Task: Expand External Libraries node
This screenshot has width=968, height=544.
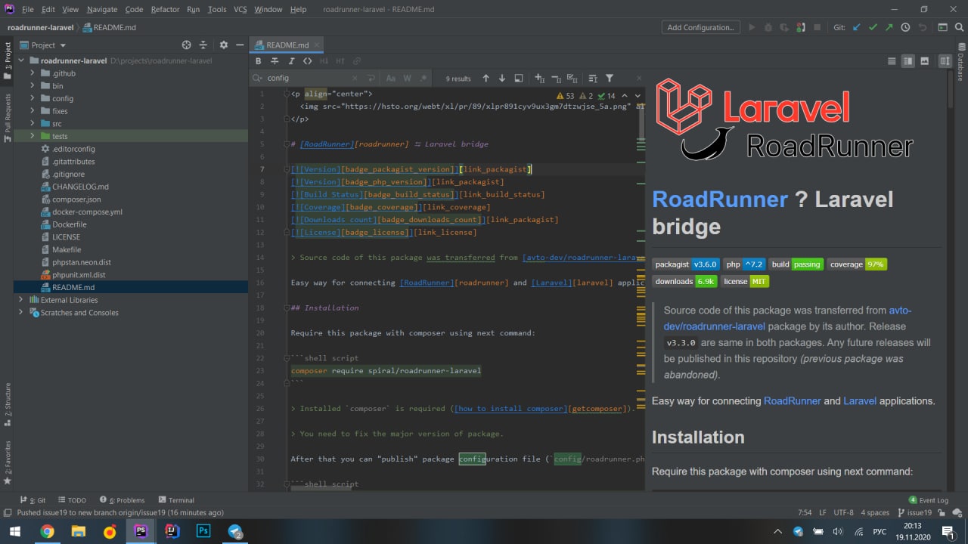Action: pos(22,300)
